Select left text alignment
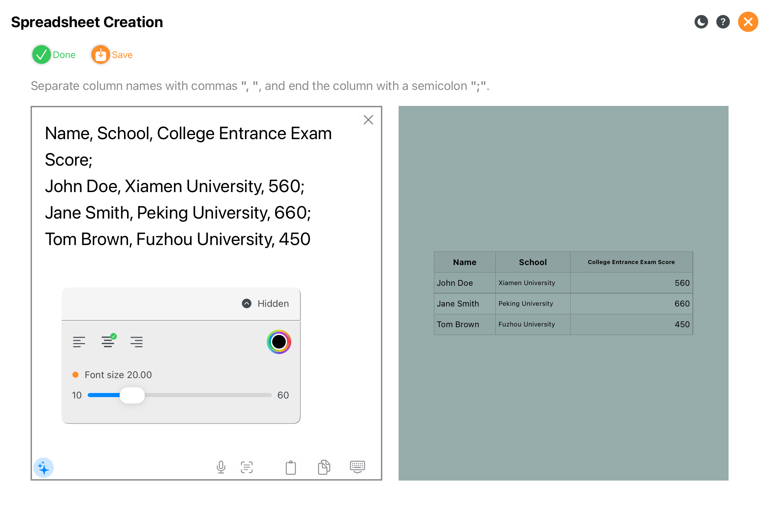The image size is (770, 505). tap(79, 342)
